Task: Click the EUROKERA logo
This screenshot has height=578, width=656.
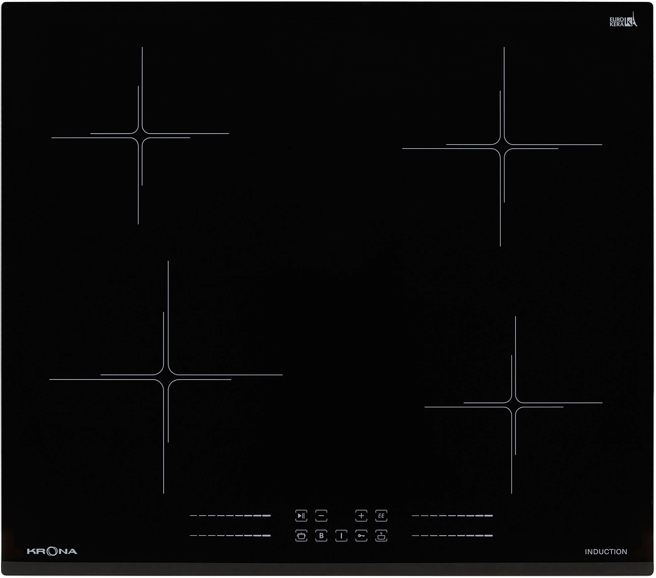Action: pyautogui.click(x=623, y=19)
